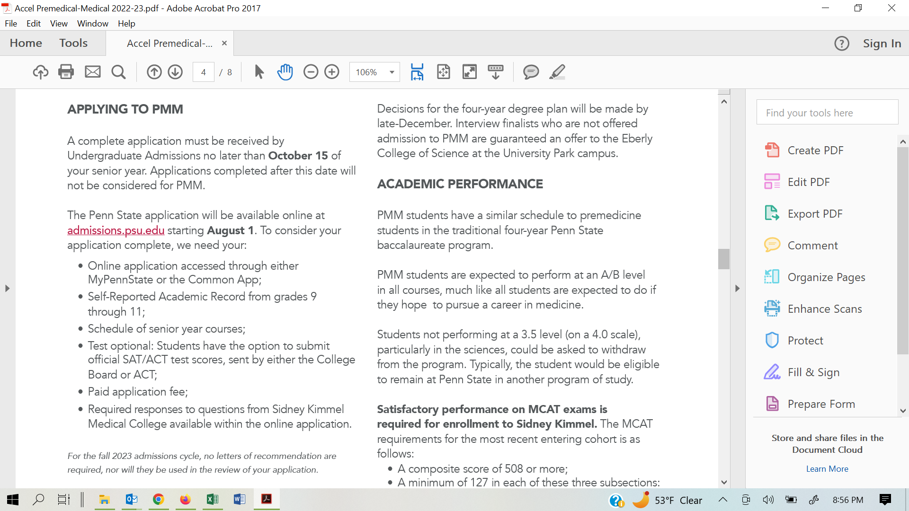The width and height of the screenshot is (909, 511).
Task: Open the Export PDF tool
Action: coord(815,214)
